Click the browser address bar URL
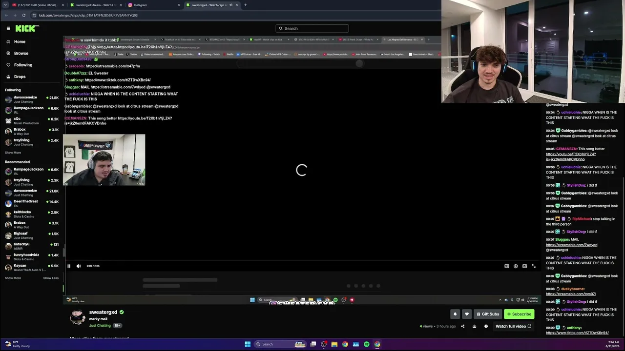 tap(88, 15)
